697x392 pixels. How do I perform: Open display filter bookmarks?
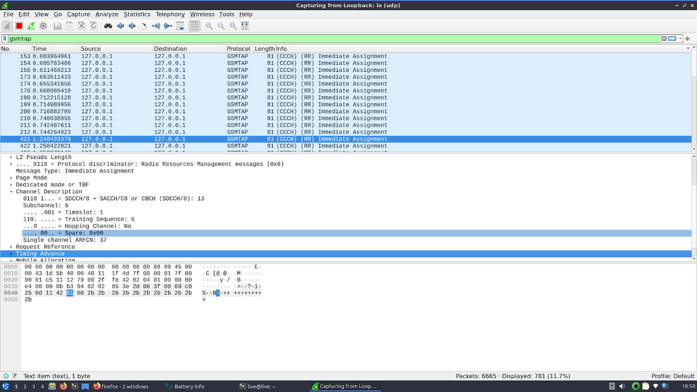[x=5, y=39]
